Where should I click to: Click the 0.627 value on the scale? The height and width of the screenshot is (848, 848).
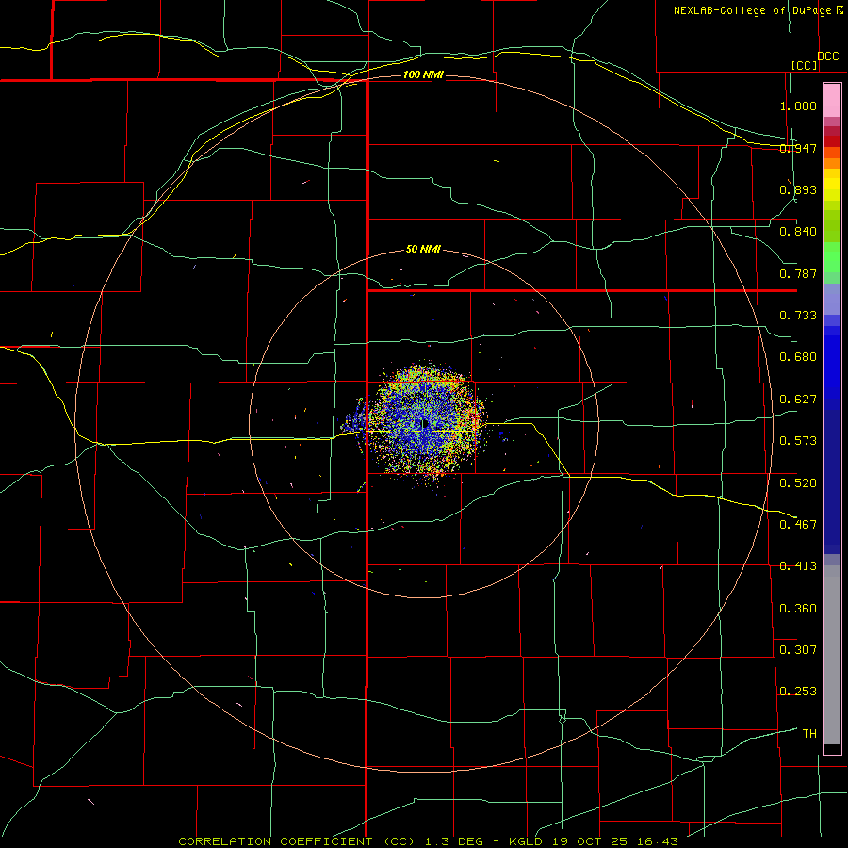(x=798, y=400)
